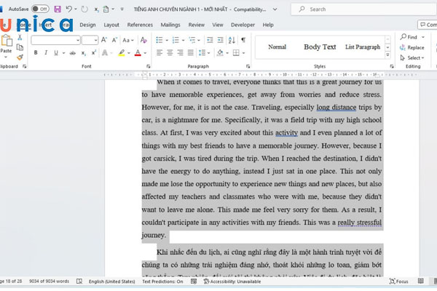Click the text highlight color icon

(x=122, y=53)
